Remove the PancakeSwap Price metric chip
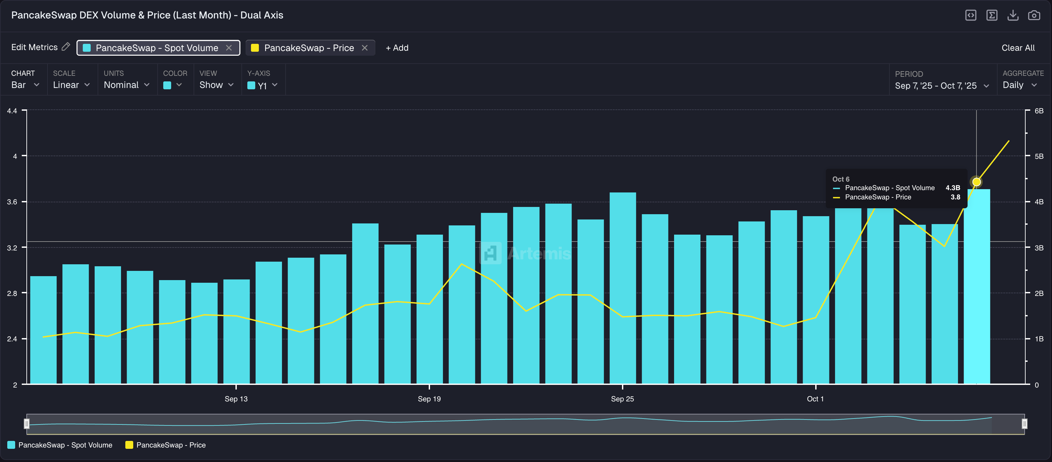Screen dimensions: 1052x462 click(x=365, y=48)
